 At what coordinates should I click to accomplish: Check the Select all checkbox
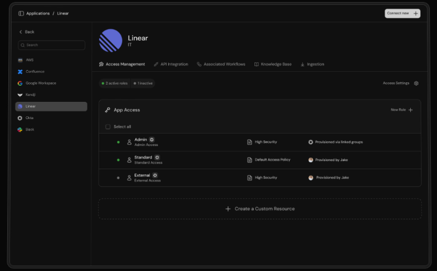tap(108, 127)
